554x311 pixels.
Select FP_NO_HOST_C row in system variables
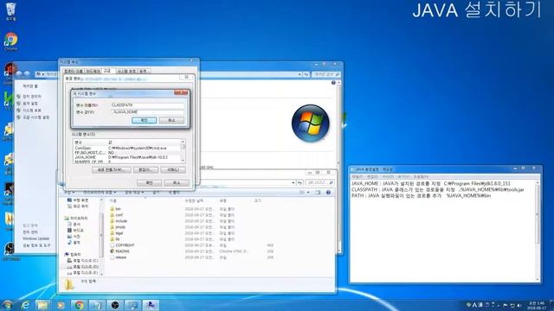(127, 153)
